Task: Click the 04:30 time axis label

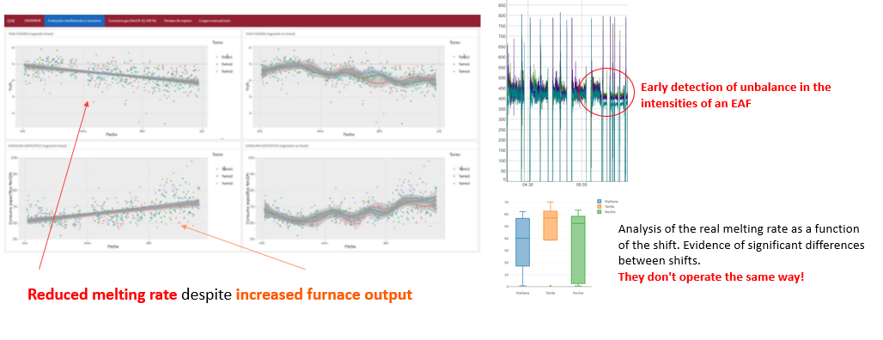Action: pos(527,185)
